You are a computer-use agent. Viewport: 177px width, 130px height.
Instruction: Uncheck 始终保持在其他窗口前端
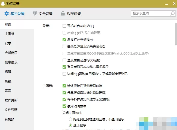(64, 86)
